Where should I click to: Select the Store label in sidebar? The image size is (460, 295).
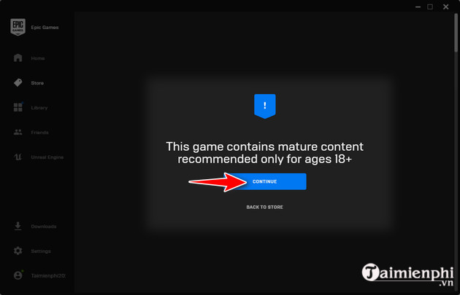(37, 83)
